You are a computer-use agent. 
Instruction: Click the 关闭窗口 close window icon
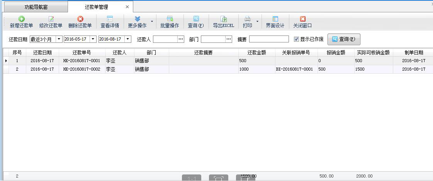click(302, 19)
